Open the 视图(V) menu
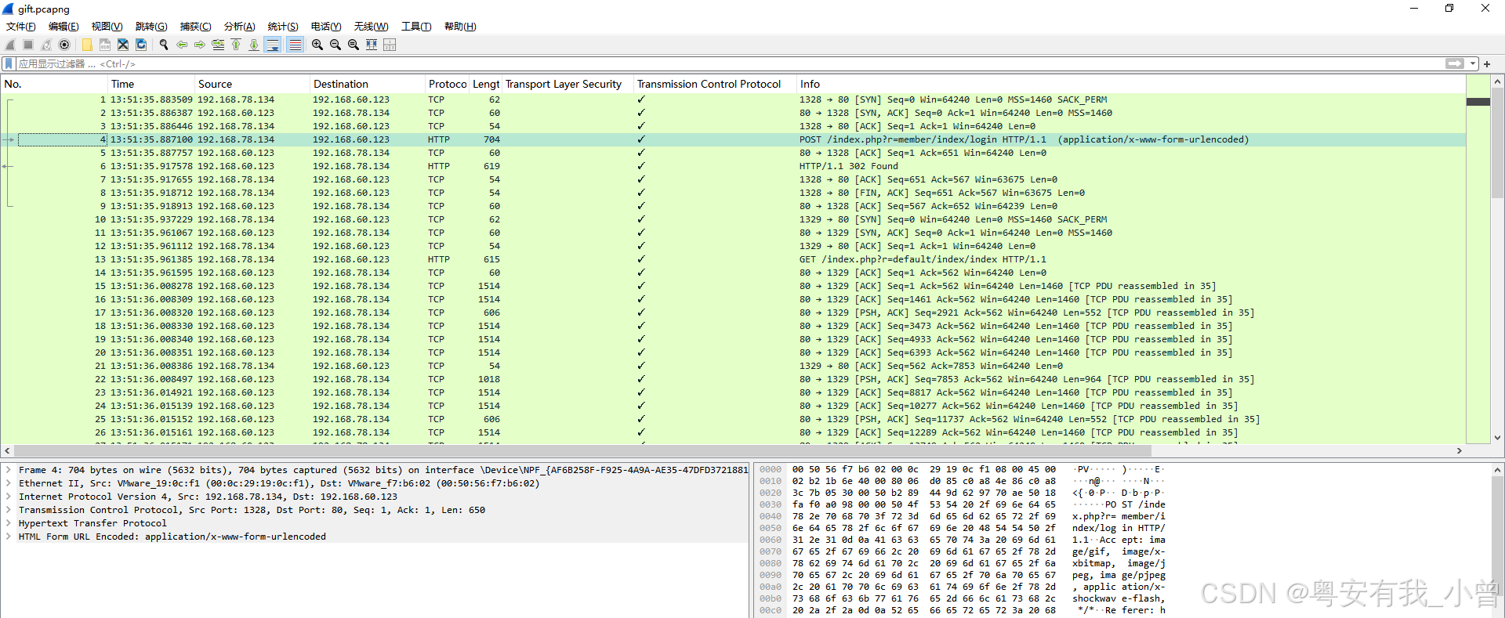 click(x=107, y=27)
